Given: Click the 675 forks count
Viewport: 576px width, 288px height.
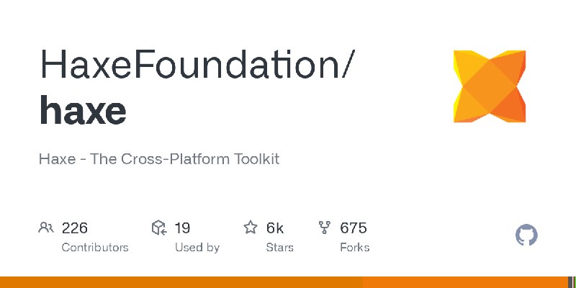Looking at the screenshot, I should 353,228.
